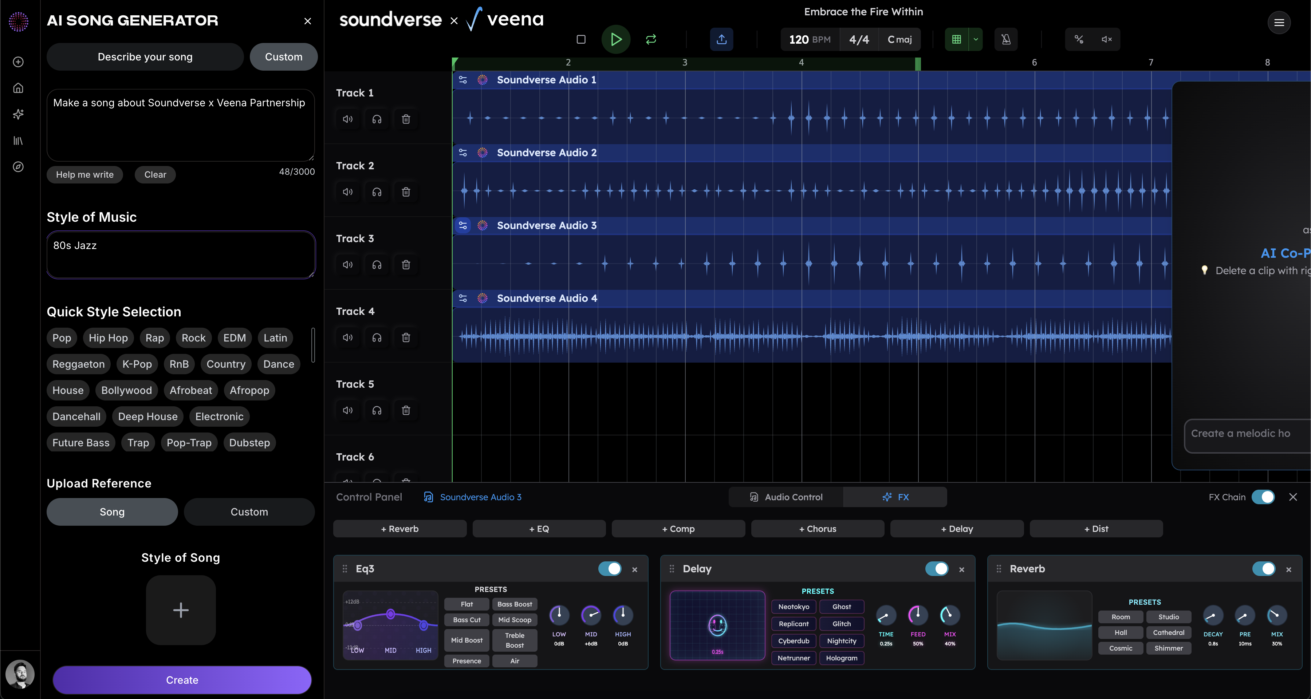Mute Track 1

click(348, 119)
